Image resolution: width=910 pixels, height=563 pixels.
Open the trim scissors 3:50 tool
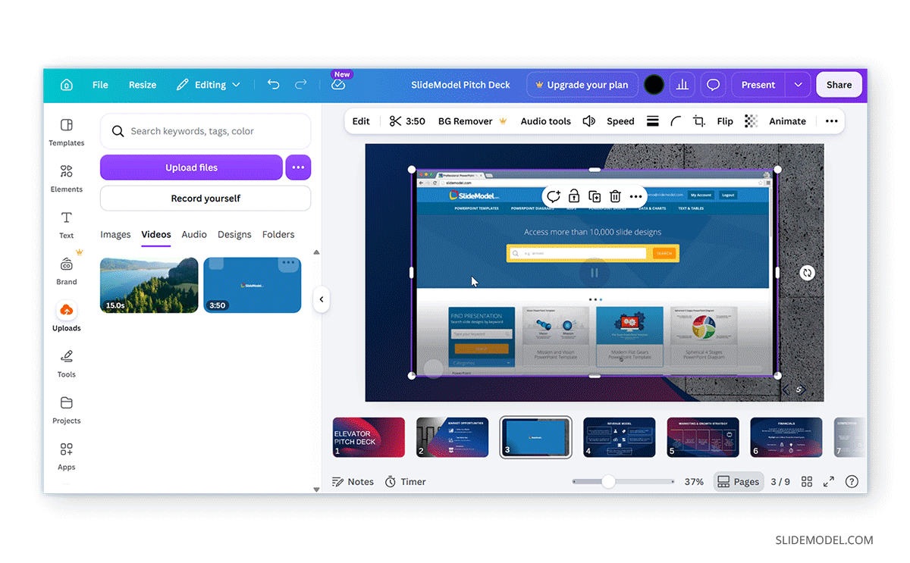407,121
